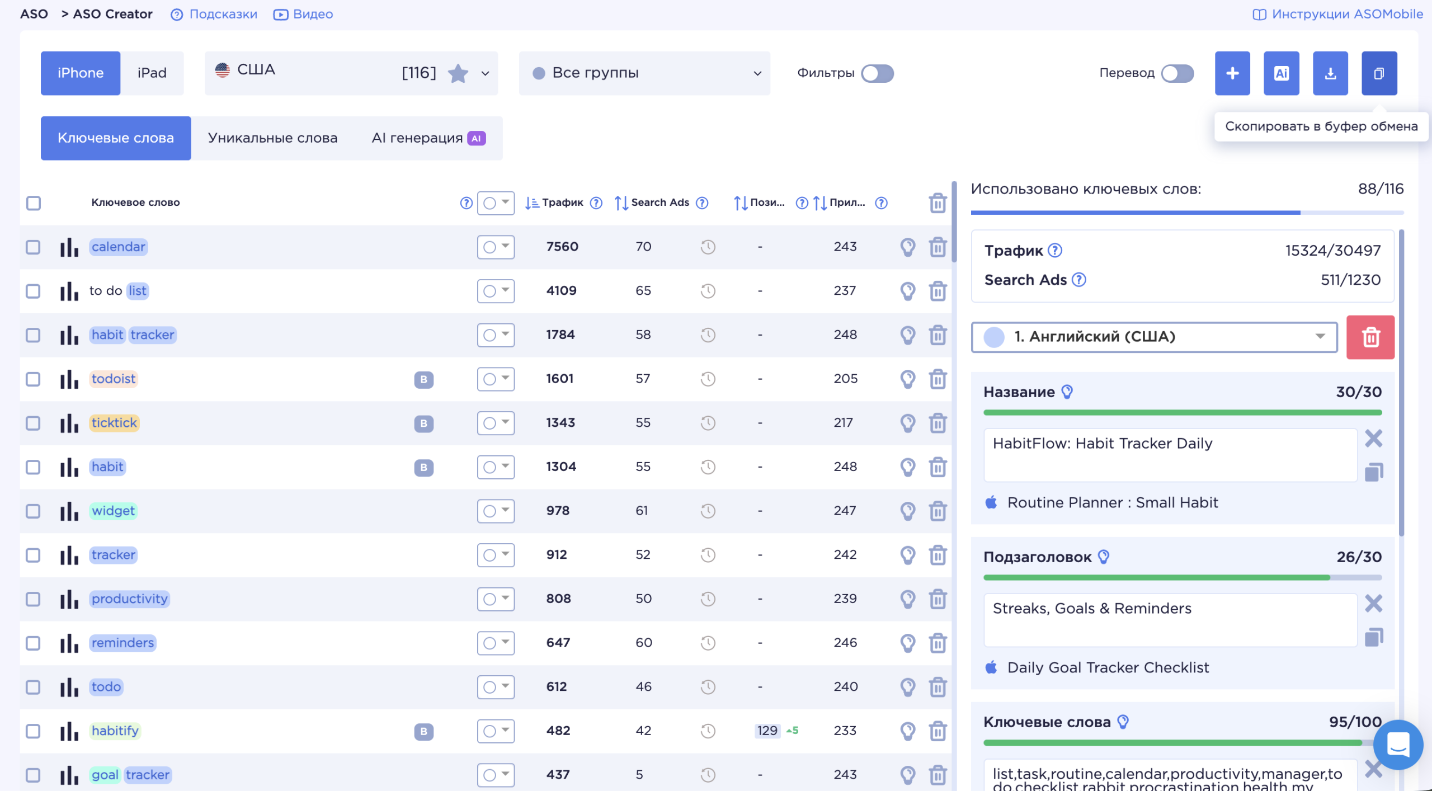Click red trash button beside language selector
The image size is (1432, 791).
[x=1370, y=337]
